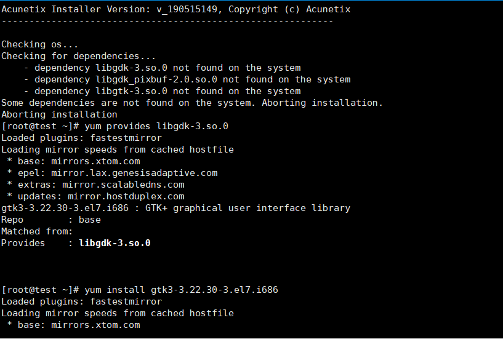503x339 pixels.
Task: Click the 'Matched from:' line
Action: [x=37, y=231]
